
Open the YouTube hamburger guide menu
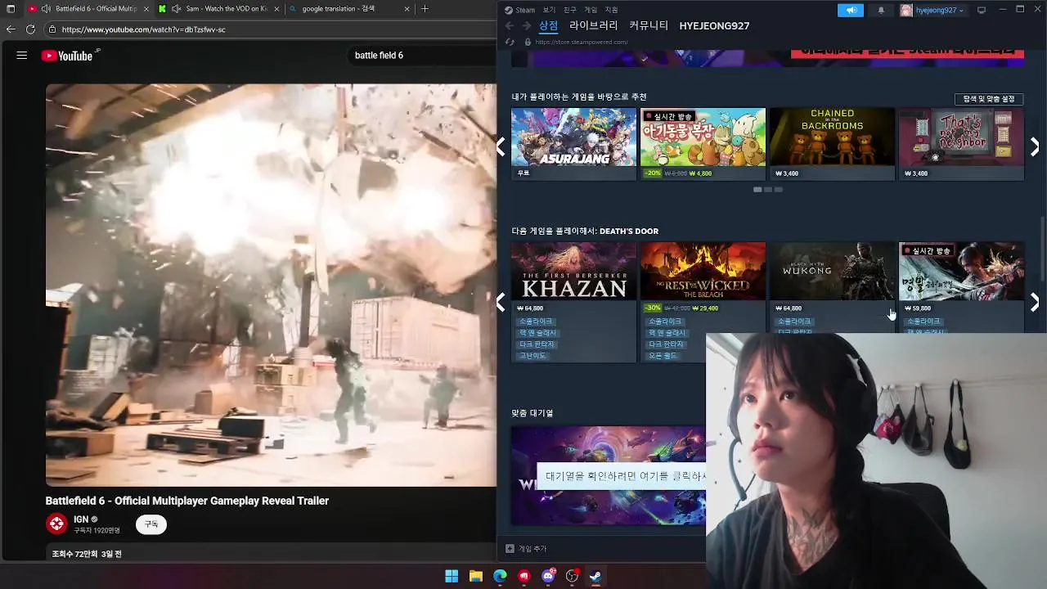tap(22, 56)
